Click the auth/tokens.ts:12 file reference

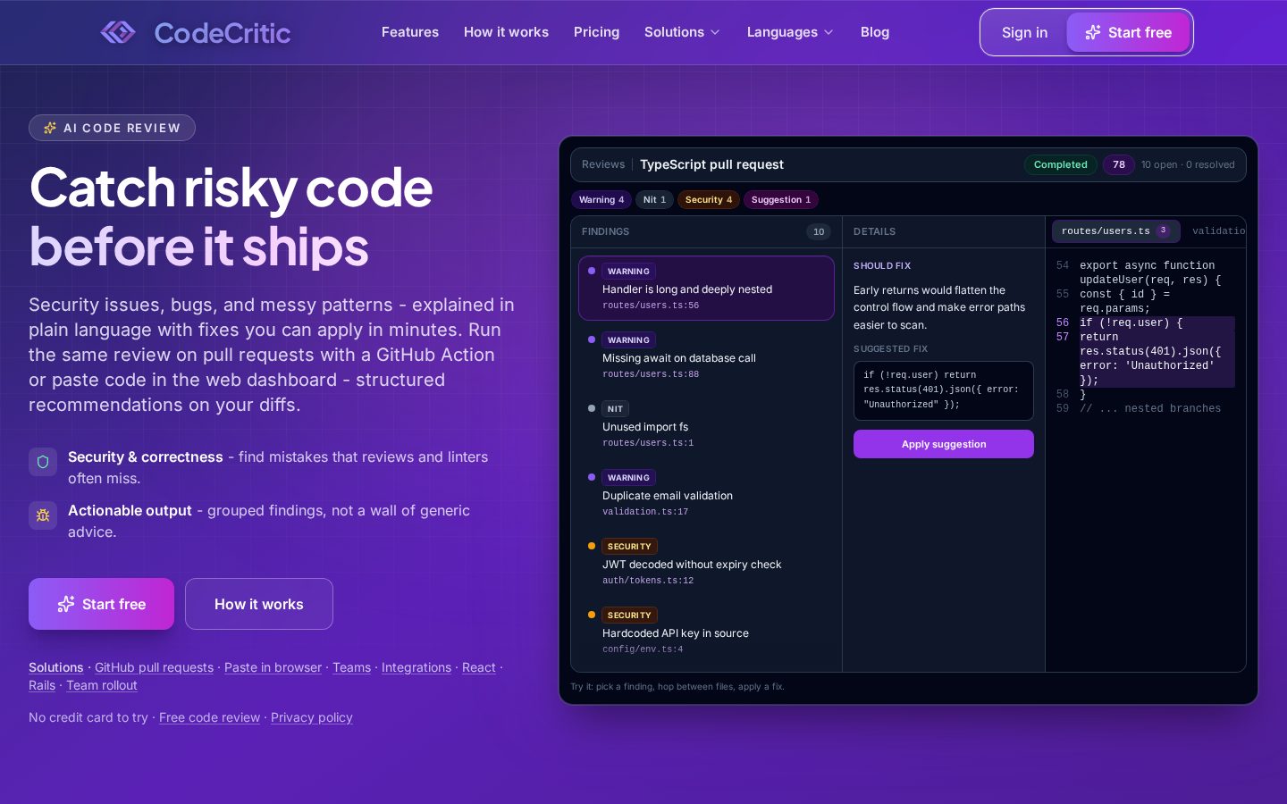pos(648,581)
